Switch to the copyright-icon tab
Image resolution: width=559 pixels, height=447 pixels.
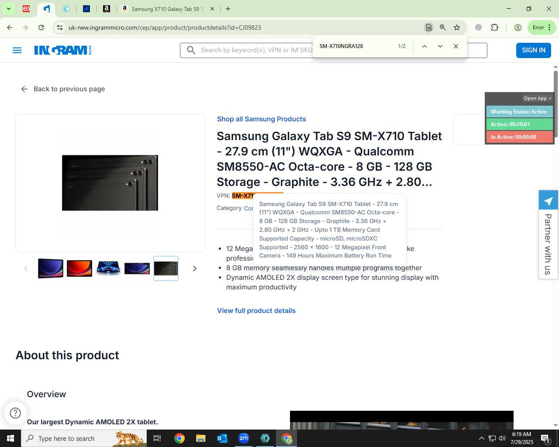point(66,9)
